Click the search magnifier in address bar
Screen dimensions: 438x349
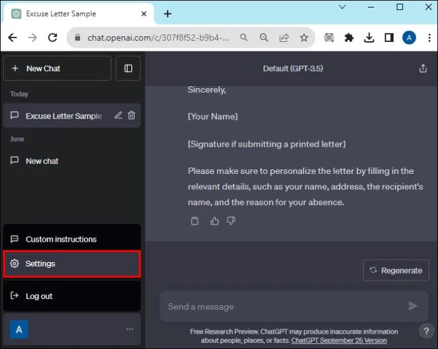[x=244, y=37]
